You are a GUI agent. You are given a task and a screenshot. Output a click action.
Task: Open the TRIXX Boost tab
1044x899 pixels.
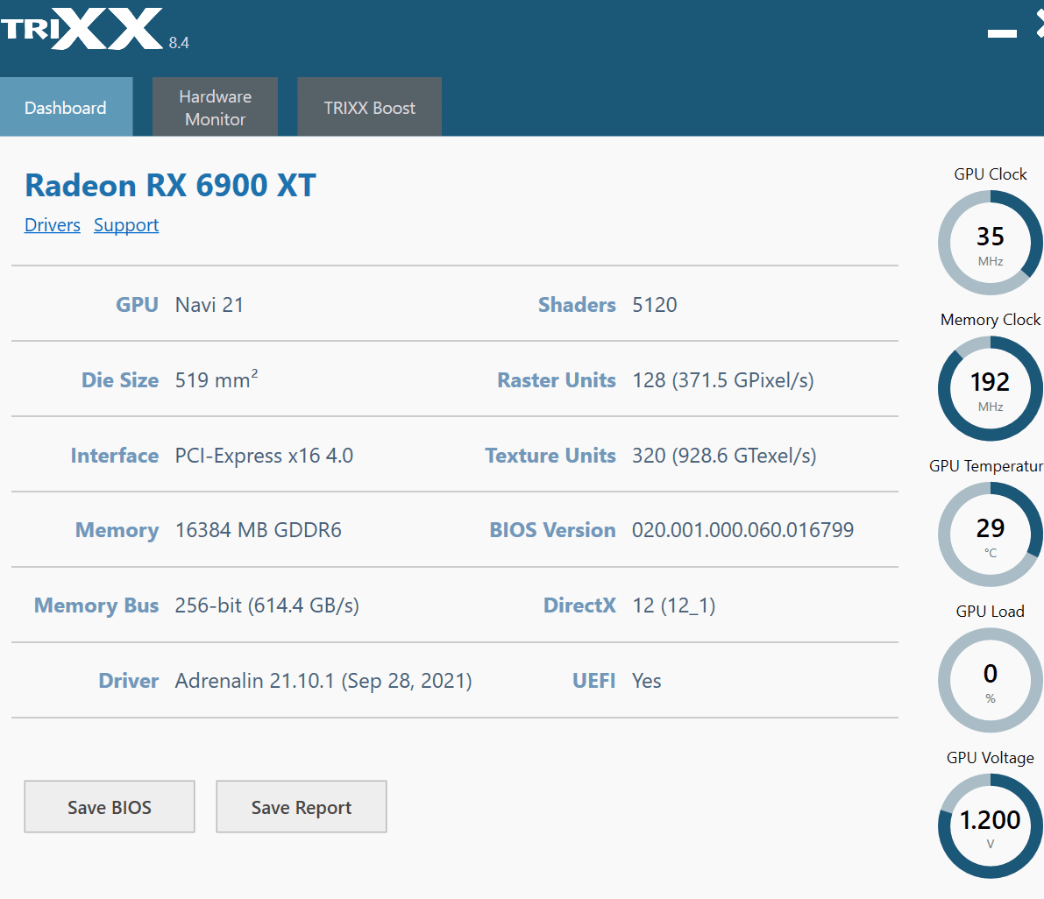click(x=370, y=107)
